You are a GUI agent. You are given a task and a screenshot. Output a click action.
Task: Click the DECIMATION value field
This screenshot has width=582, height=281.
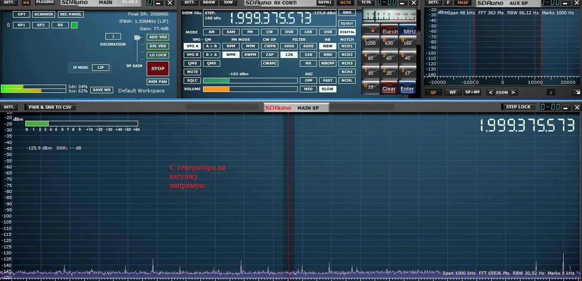113,37
